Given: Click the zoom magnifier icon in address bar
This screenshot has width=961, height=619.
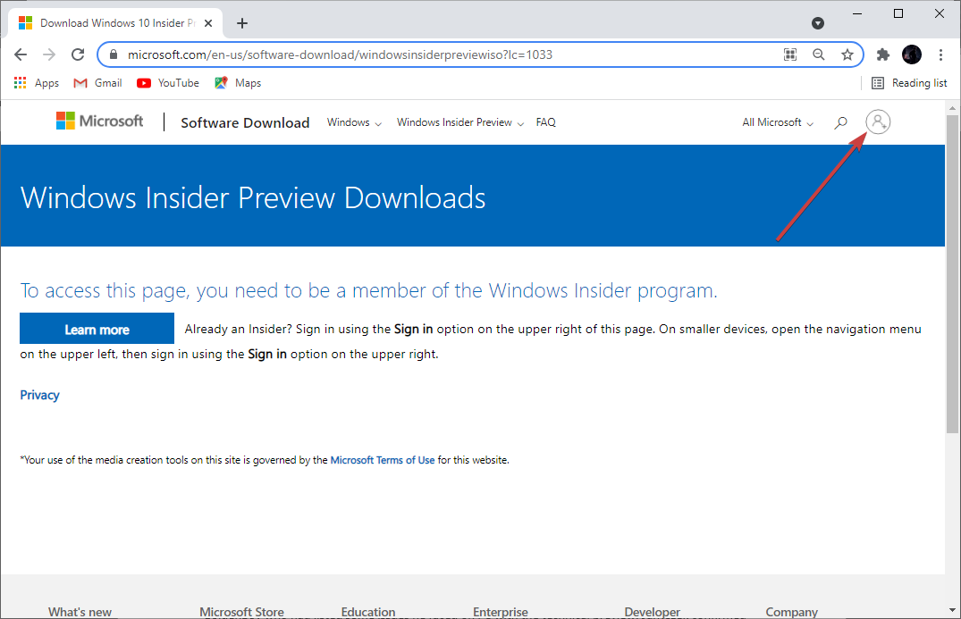Looking at the screenshot, I should (x=818, y=54).
